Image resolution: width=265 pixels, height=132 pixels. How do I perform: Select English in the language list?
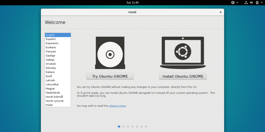point(58,35)
